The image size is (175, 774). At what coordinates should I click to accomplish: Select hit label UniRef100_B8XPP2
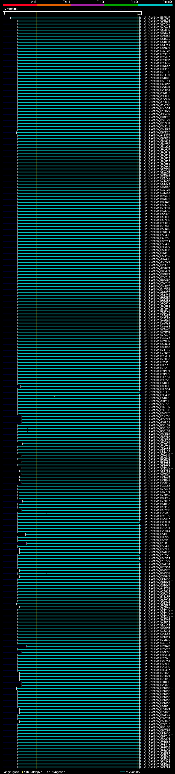[x=157, y=69]
